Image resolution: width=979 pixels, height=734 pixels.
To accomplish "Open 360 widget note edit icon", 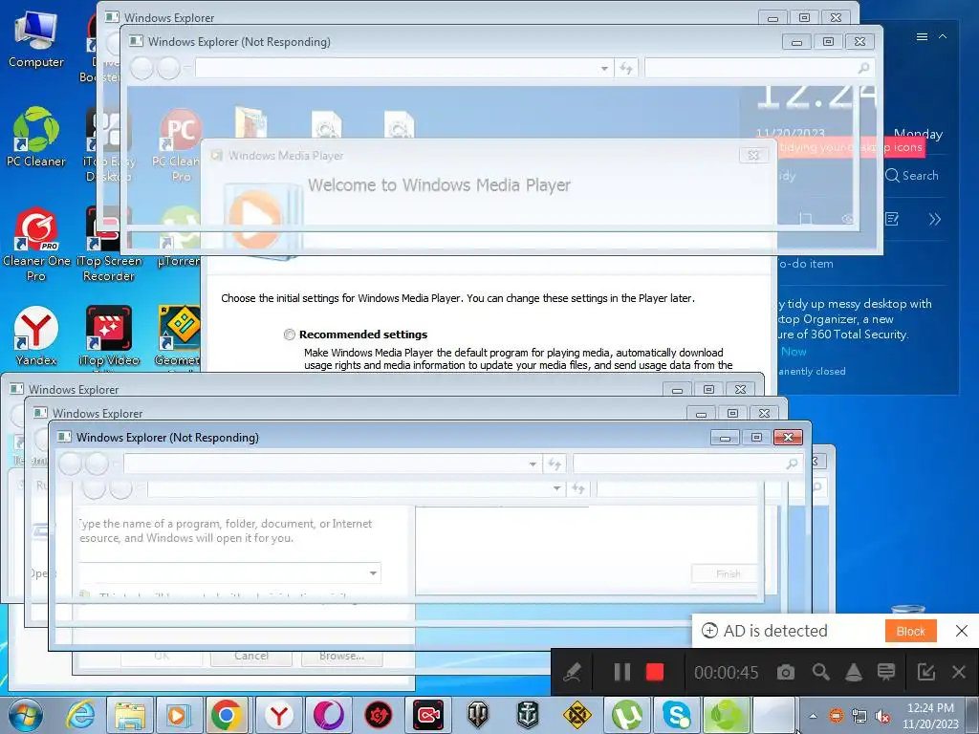I will point(892,219).
